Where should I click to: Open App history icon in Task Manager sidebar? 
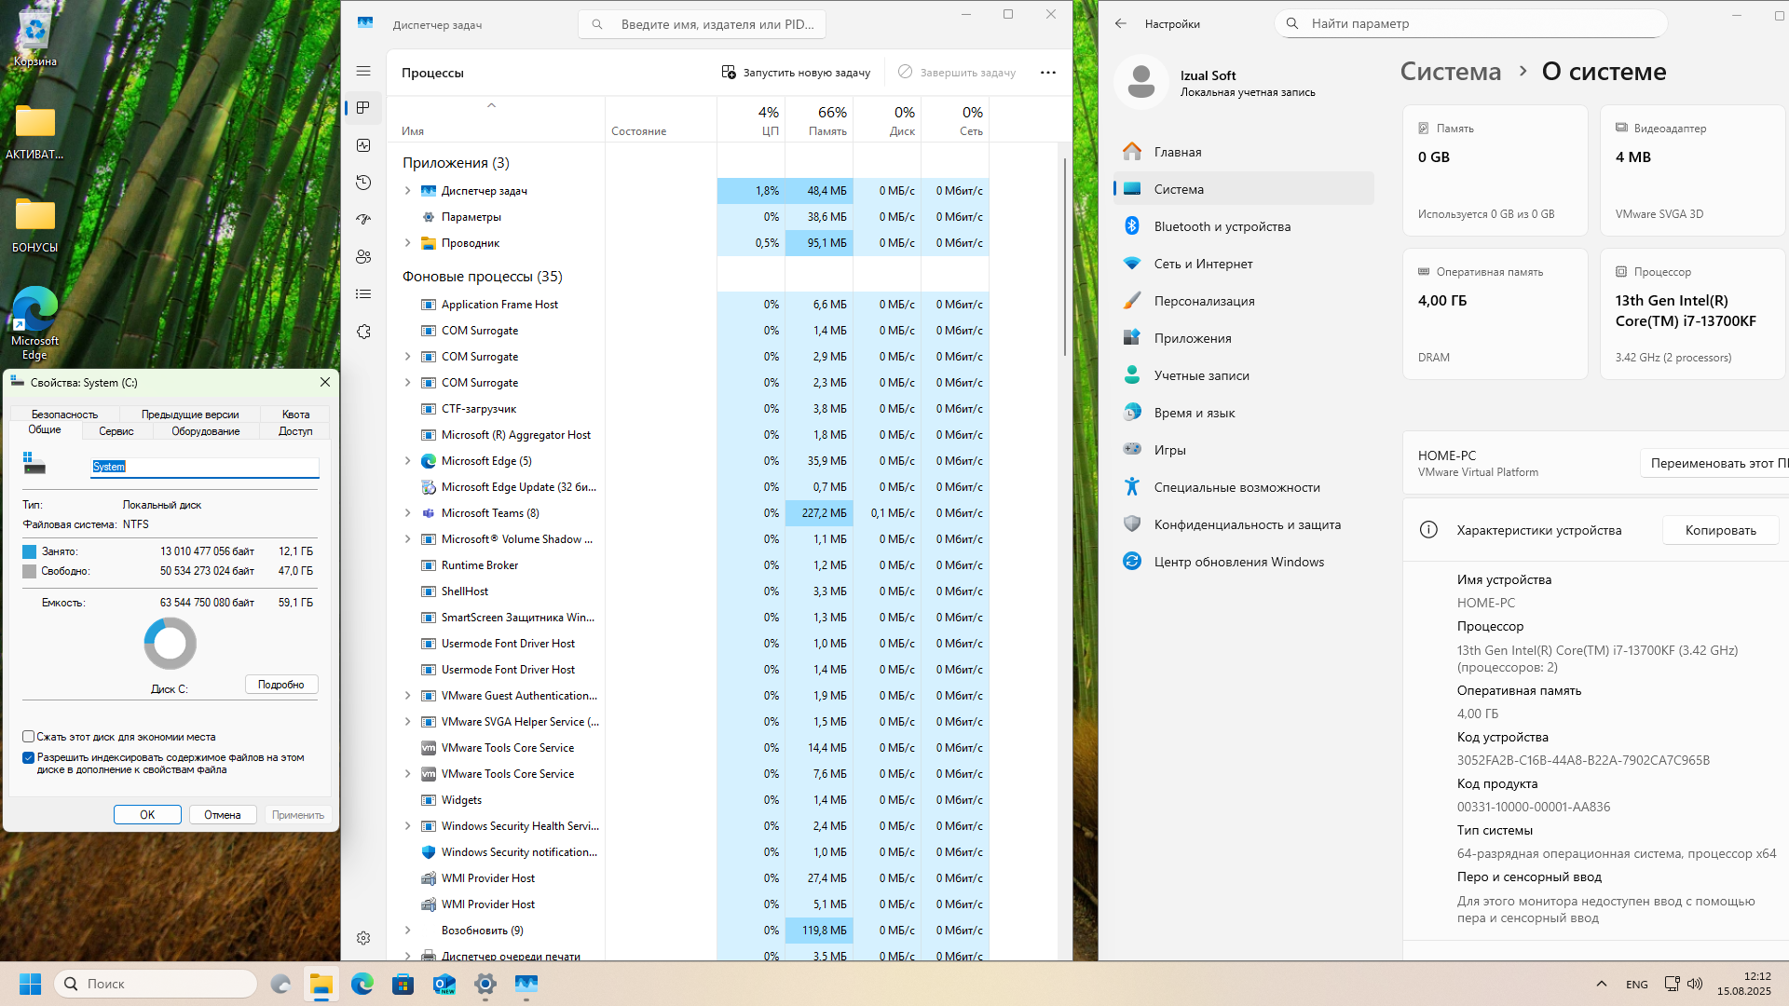(363, 183)
